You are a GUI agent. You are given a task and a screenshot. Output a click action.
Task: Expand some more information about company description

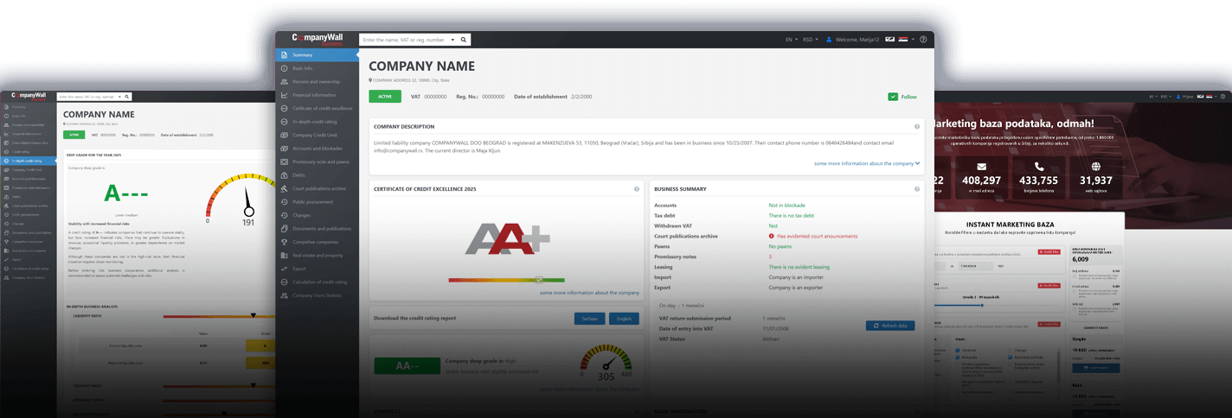pos(866,163)
